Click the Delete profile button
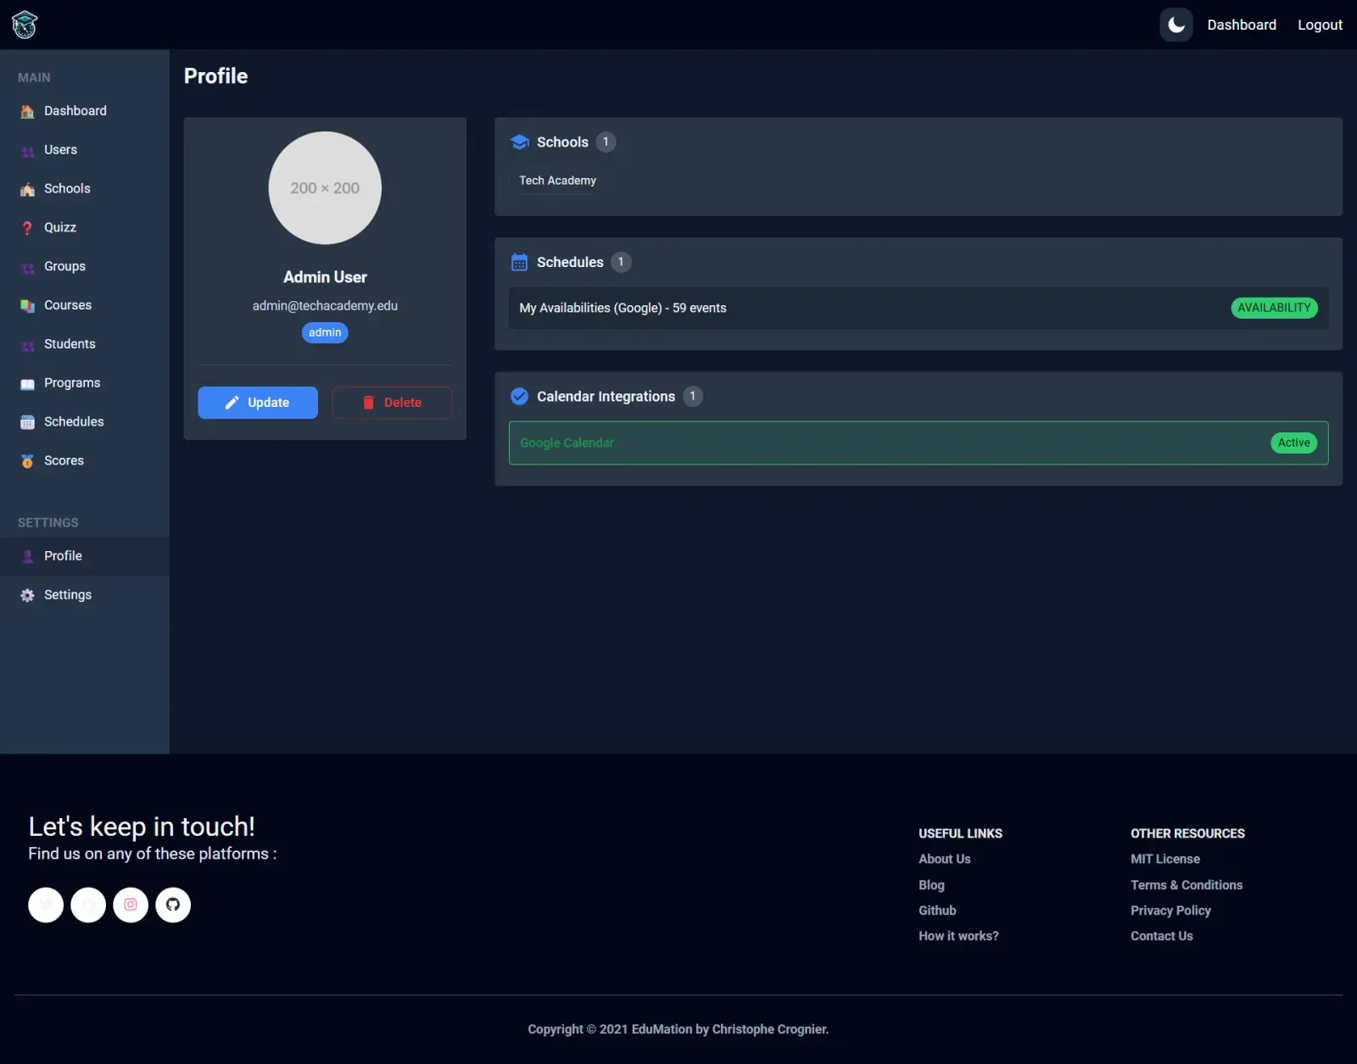This screenshot has width=1357, height=1064. pyautogui.click(x=392, y=403)
